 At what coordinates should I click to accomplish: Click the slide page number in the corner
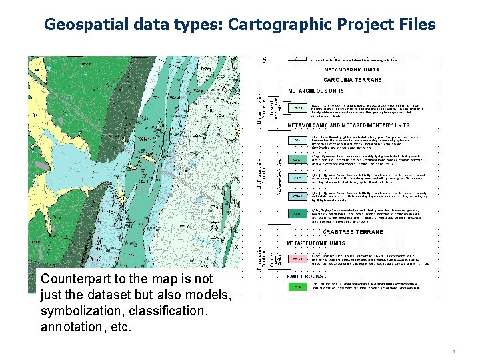click(x=454, y=351)
